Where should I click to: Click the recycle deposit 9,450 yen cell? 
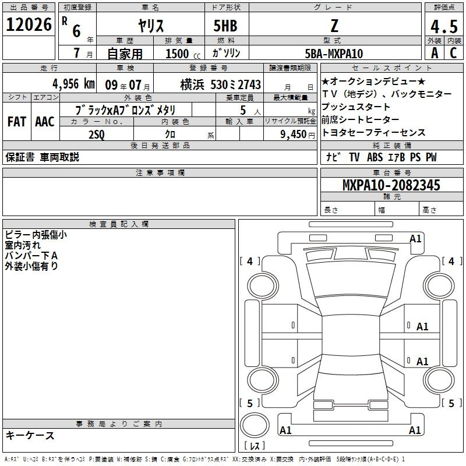290,134
